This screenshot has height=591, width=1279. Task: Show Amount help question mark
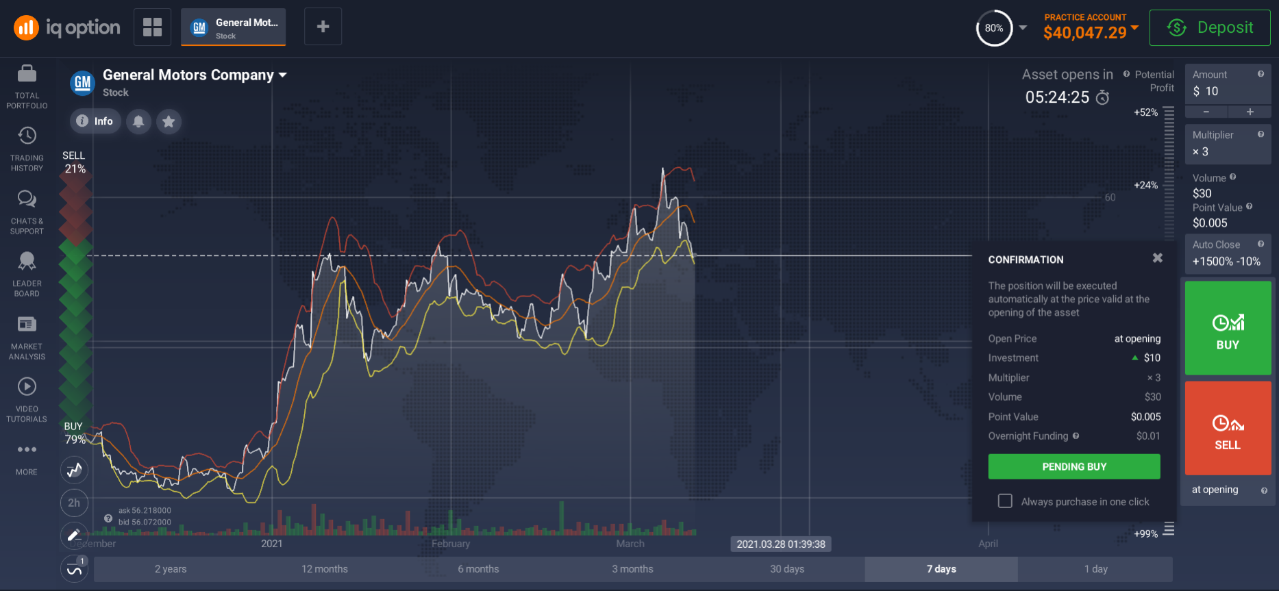[x=1261, y=74]
